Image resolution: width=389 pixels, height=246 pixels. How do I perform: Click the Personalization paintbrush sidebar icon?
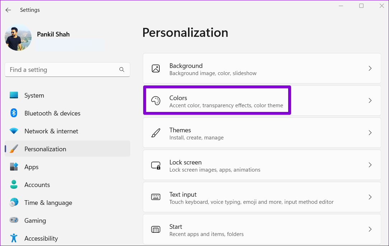[x=14, y=149]
